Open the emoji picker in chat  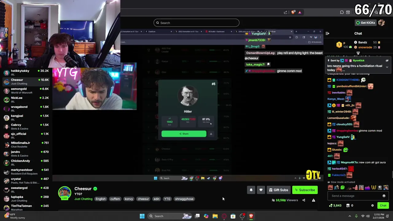[x=384, y=196]
